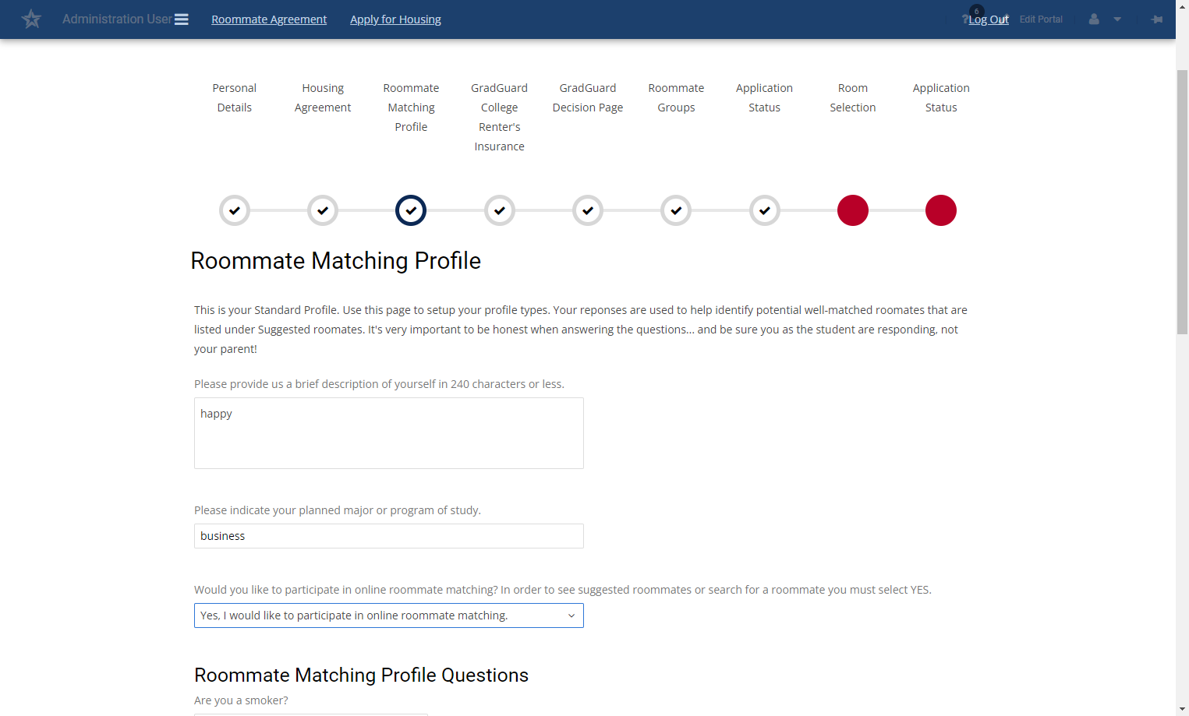Select the Roommate Groups step circle

(x=676, y=210)
